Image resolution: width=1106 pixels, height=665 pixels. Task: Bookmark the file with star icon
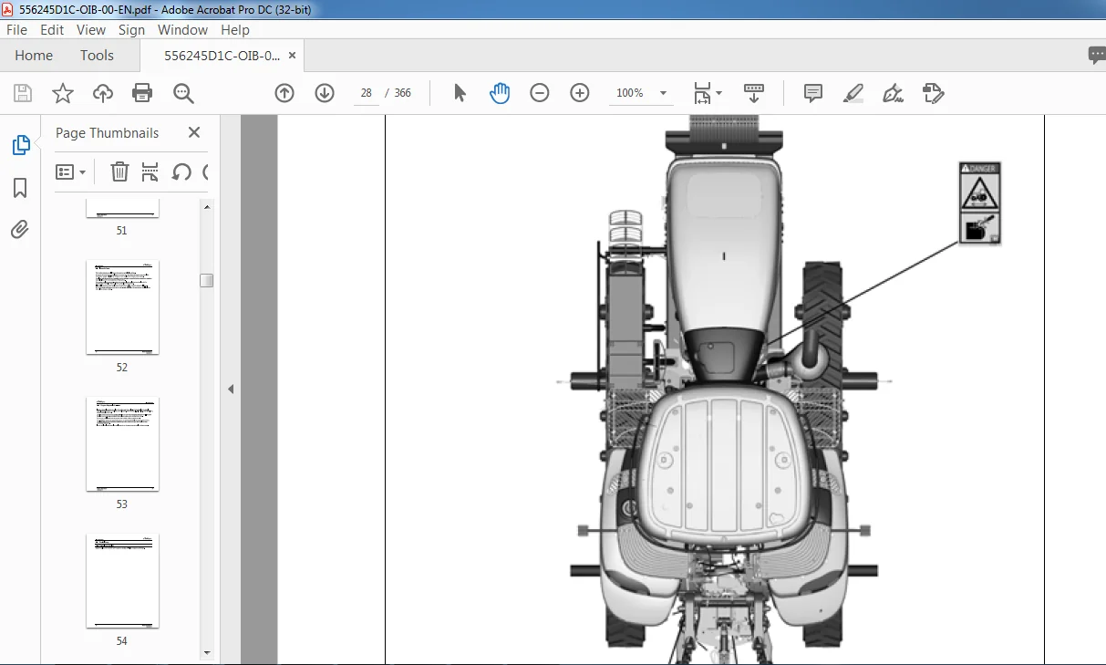pyautogui.click(x=63, y=93)
